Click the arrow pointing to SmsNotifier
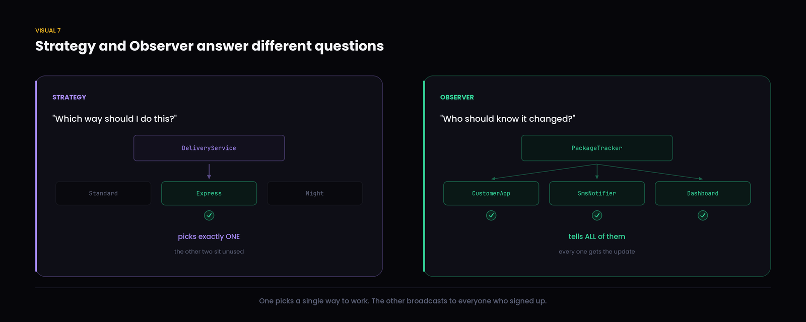The height and width of the screenshot is (322, 806). (x=597, y=172)
